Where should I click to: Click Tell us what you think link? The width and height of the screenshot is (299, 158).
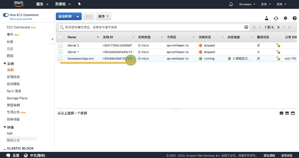click(x=21, y=19)
